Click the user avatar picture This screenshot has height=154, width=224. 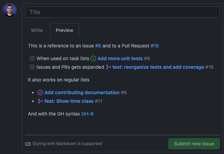pyautogui.click(x=9, y=11)
